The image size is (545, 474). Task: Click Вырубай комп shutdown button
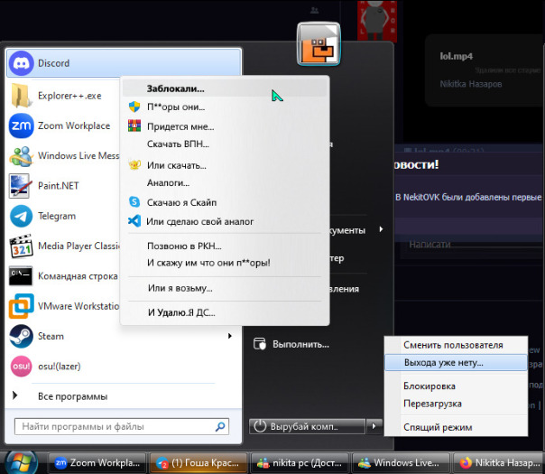(x=307, y=426)
